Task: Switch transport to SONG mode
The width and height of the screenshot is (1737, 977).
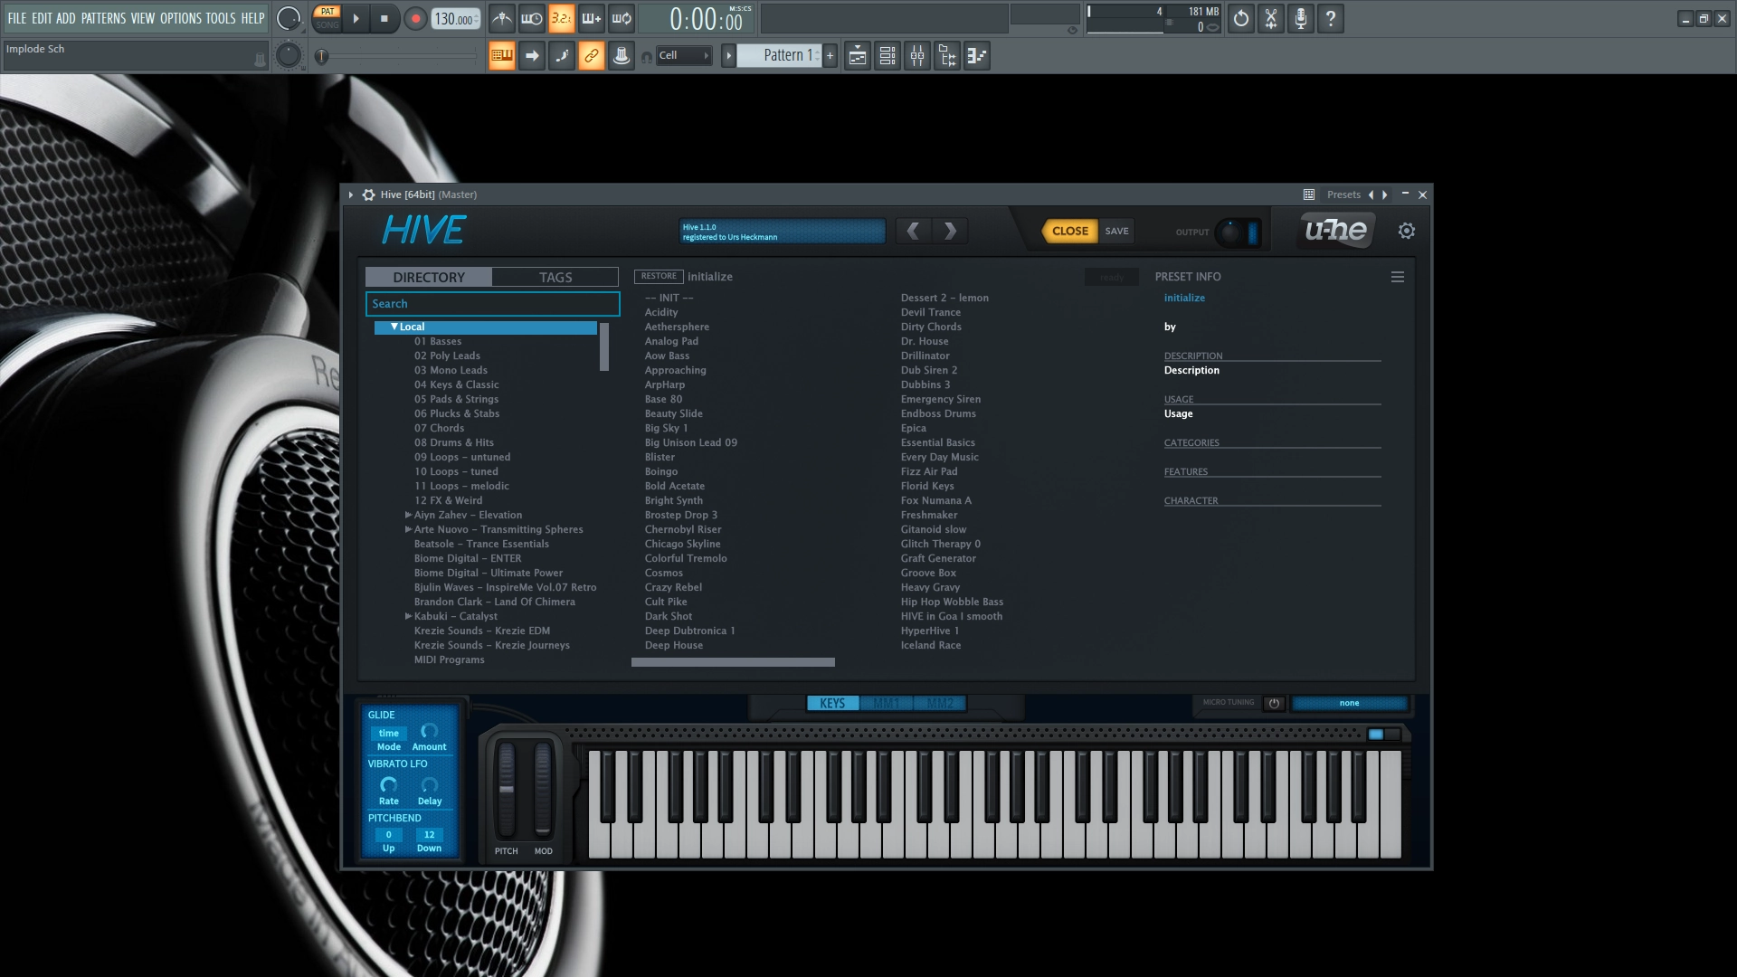Action: tap(327, 25)
